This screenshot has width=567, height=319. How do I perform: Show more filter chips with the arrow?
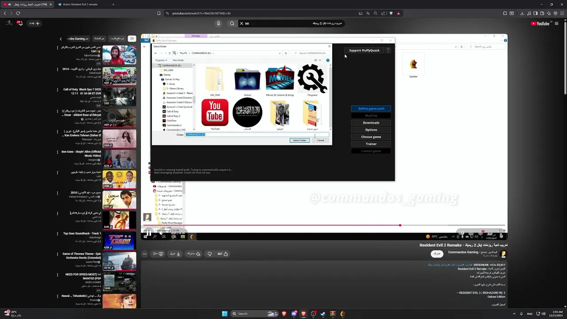pyautogui.click(x=61, y=39)
